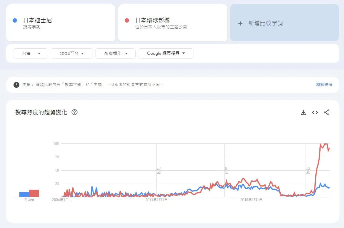This screenshot has height=228, width=344.
Task: Click the 2018年1月1日 axis label
Action: (251, 200)
